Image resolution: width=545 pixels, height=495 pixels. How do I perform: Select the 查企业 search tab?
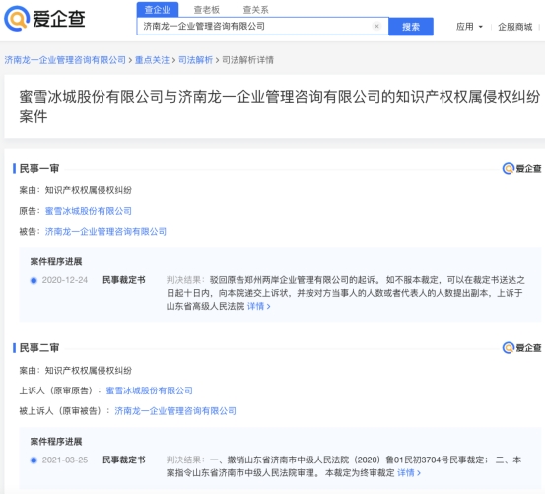158,10
